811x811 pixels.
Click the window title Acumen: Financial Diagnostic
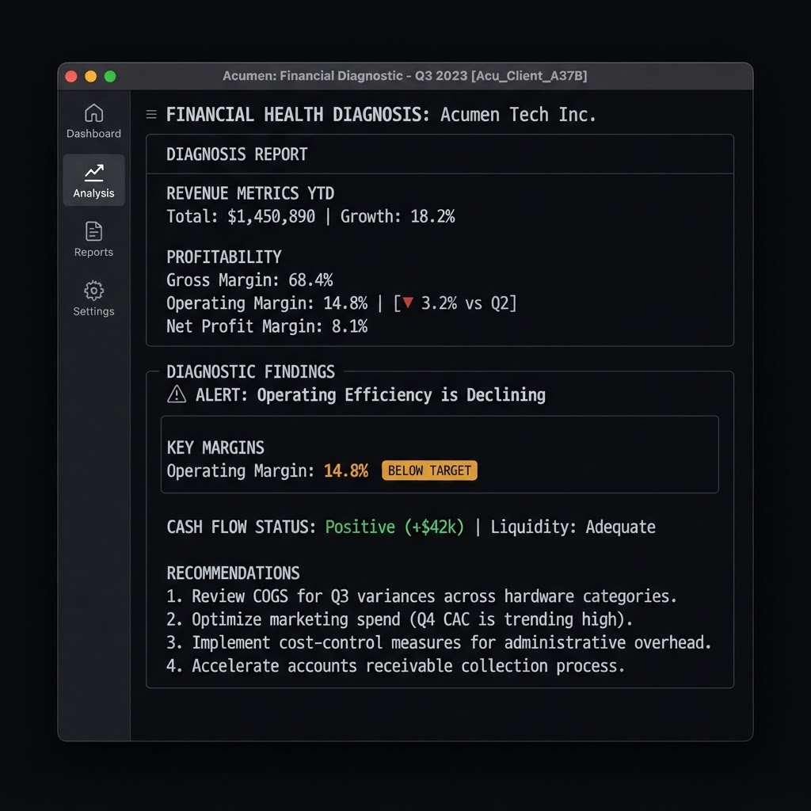tap(405, 76)
